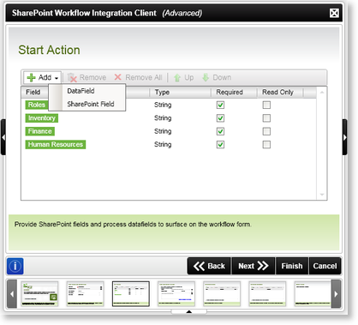The width and height of the screenshot is (358, 325).
Task: Uncheck Required for the Roles row
Action: click(220, 105)
